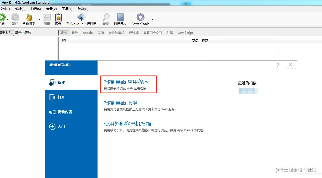The image size is (322, 178).
Task: Open Manual Explore (手动探索) hand icon
Action: (29, 17)
